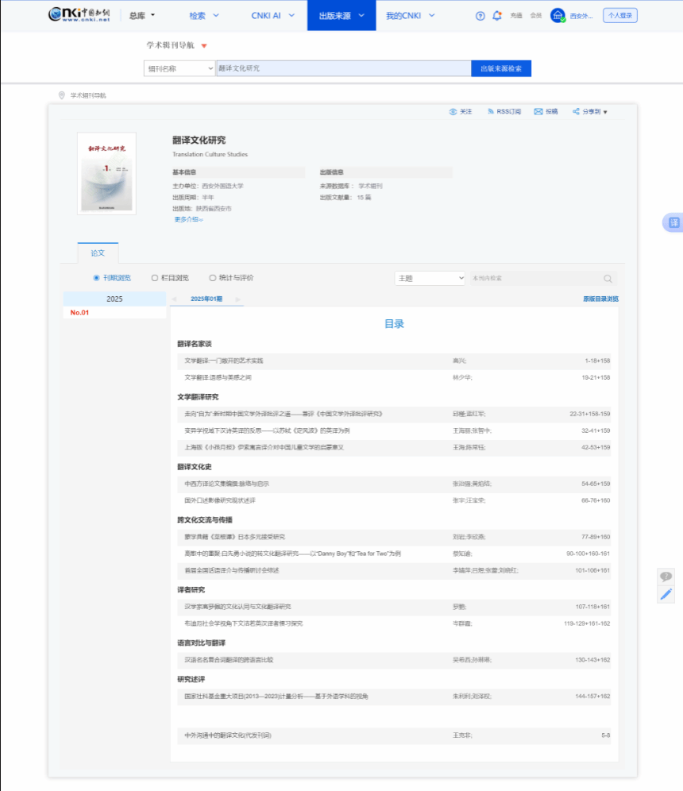683x791 pixels.
Task: Open article 中西方译论文集编撰:脉络与启示
Action: 226,484
